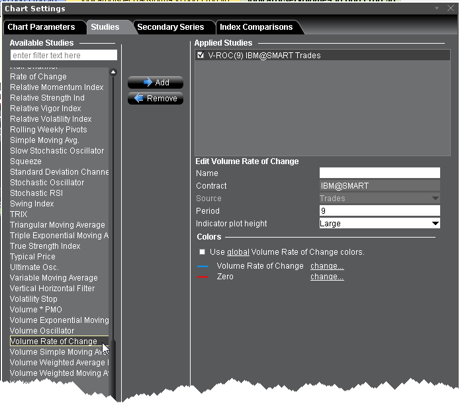Screen dimensions: 460x407
Task: Click the Add arrow button
Action: point(155,83)
